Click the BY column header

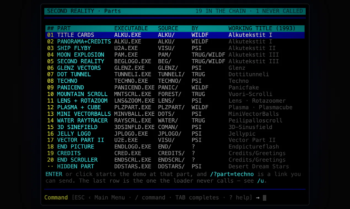pos(195,28)
